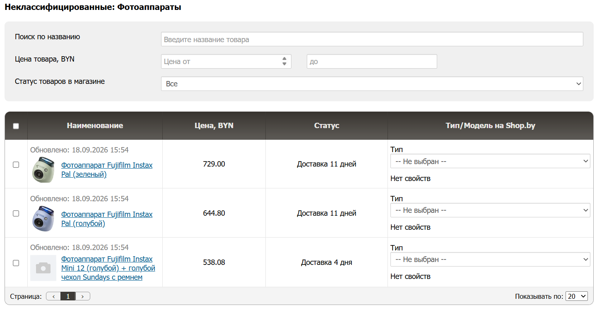Focus the Поиск по названию input field
The width and height of the screenshot is (597, 312).
click(x=372, y=39)
